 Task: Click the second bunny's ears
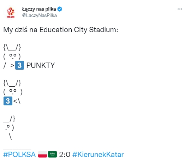pos(12,83)
